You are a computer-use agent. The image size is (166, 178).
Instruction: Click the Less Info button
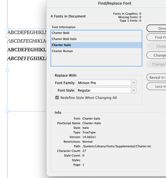pyautogui.click(x=156, y=86)
